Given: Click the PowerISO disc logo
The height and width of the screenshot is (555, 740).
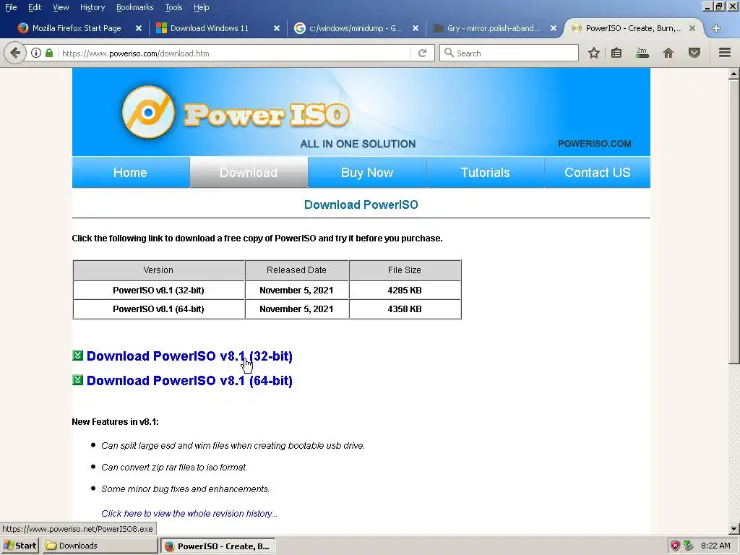Looking at the screenshot, I should coord(148,112).
